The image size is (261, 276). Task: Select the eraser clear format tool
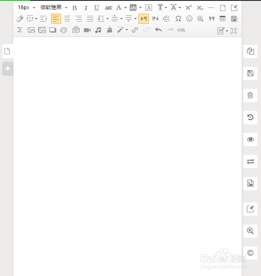(x=20, y=18)
